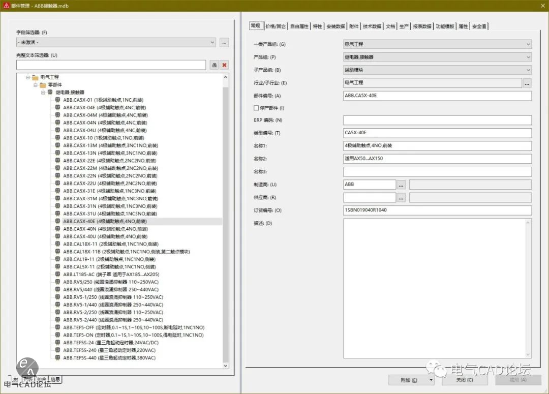This screenshot has height=394, width=549.
Task: Click the 关闭 button
Action: tap(465, 380)
